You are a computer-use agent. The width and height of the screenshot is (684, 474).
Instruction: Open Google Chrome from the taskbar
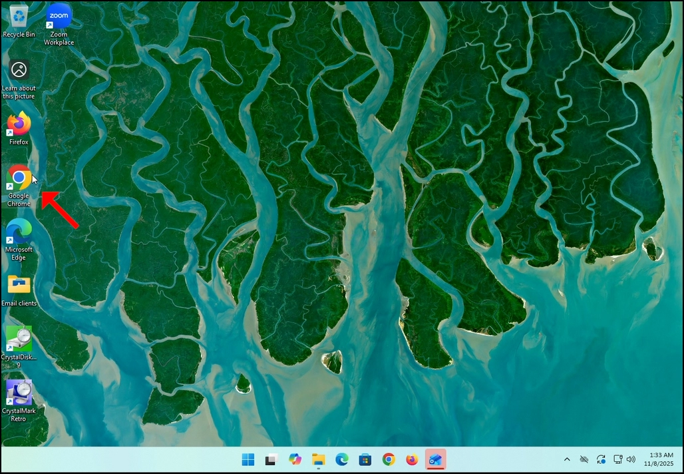pos(389,459)
